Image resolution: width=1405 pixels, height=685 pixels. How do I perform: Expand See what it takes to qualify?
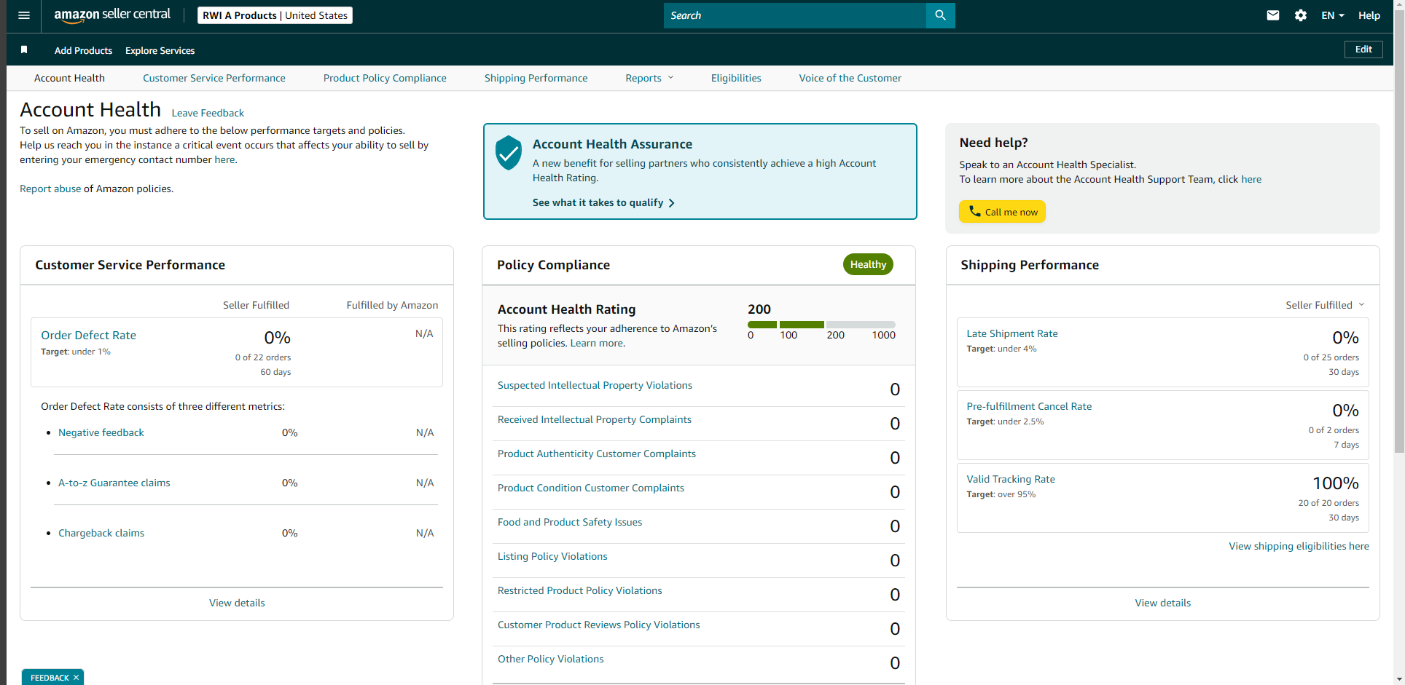(603, 202)
